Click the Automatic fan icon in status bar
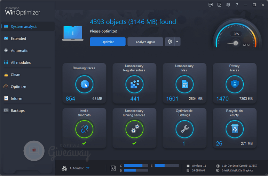 click(64, 168)
